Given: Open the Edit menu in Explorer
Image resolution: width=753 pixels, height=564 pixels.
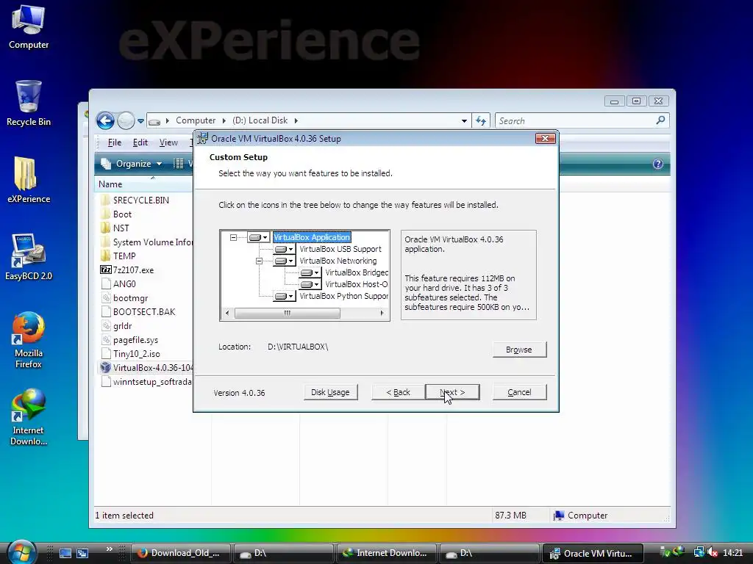Looking at the screenshot, I should 140,142.
